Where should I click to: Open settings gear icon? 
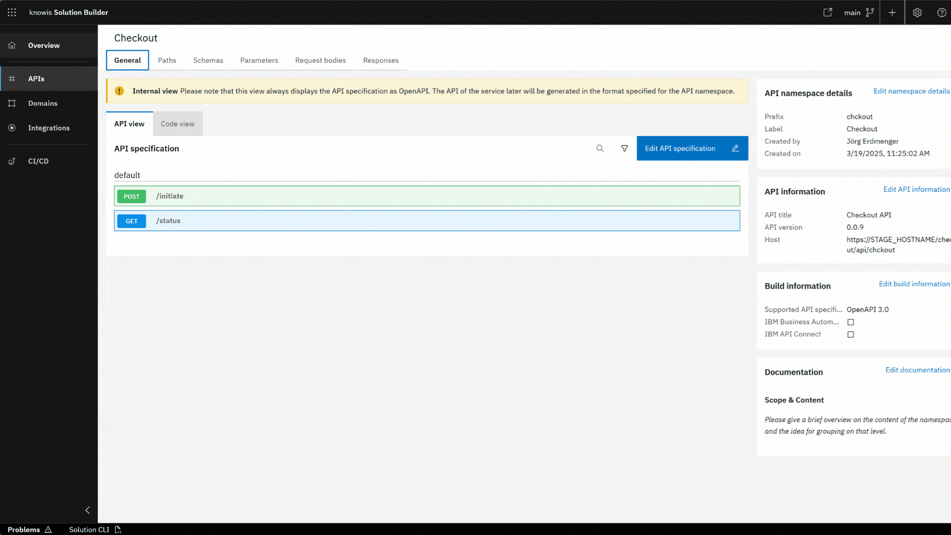917,12
